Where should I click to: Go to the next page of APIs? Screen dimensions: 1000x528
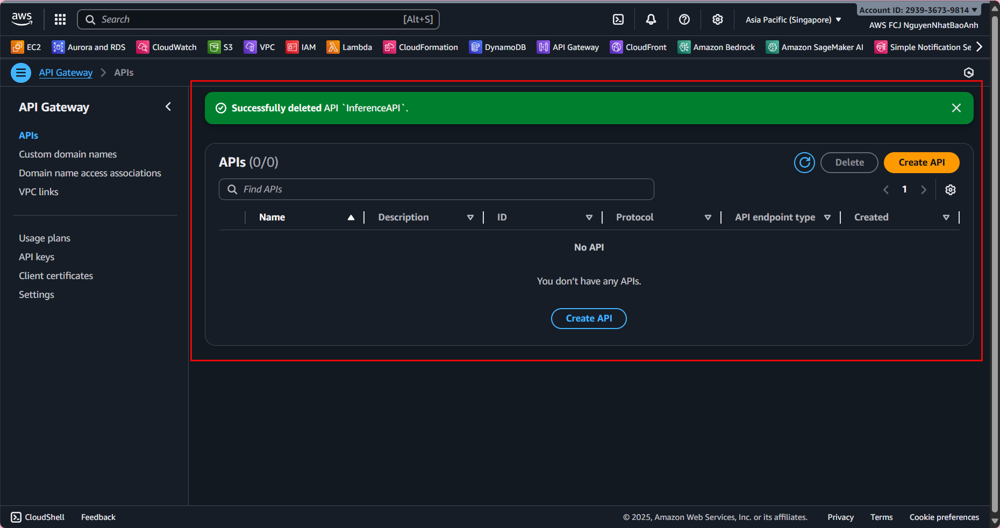(x=924, y=190)
